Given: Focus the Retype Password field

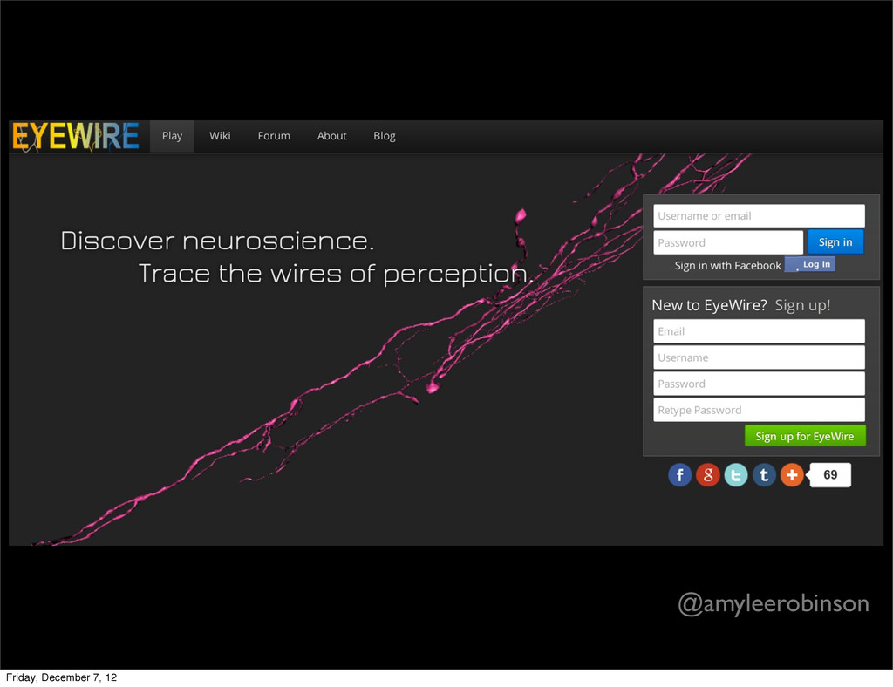Looking at the screenshot, I should pyautogui.click(x=759, y=410).
